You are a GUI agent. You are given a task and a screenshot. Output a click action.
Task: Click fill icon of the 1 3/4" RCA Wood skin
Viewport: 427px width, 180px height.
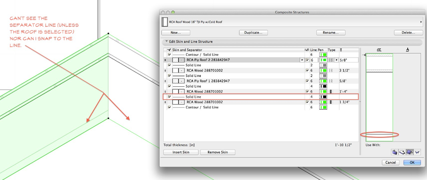click(175, 102)
